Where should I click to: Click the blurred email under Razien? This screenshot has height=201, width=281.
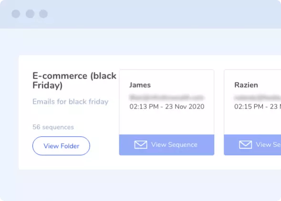tap(258, 98)
